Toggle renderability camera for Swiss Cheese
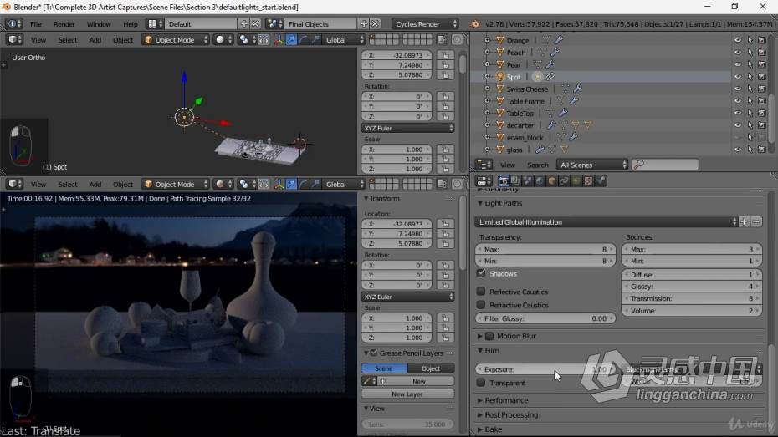The image size is (778, 437). pyautogui.click(x=761, y=89)
